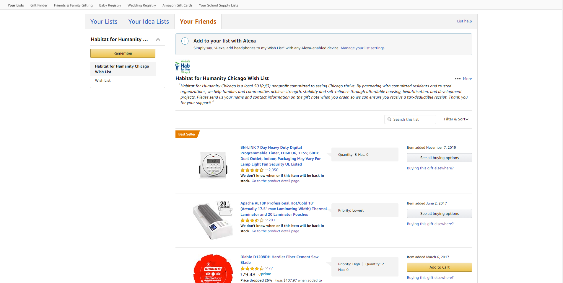Add the Diablo saw blade to cart
The image size is (563, 283).
click(x=439, y=267)
